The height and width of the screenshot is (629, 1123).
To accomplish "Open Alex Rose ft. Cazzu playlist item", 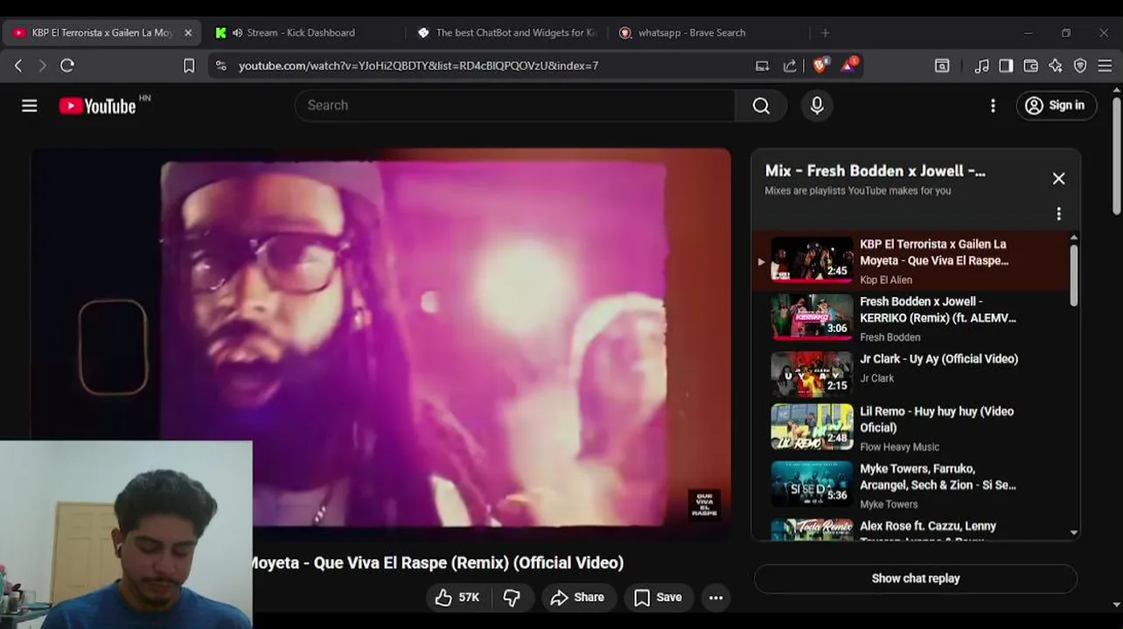I will click(x=910, y=529).
